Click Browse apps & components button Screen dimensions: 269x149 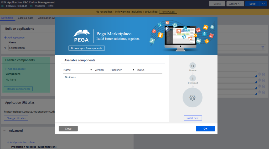coord(86,48)
